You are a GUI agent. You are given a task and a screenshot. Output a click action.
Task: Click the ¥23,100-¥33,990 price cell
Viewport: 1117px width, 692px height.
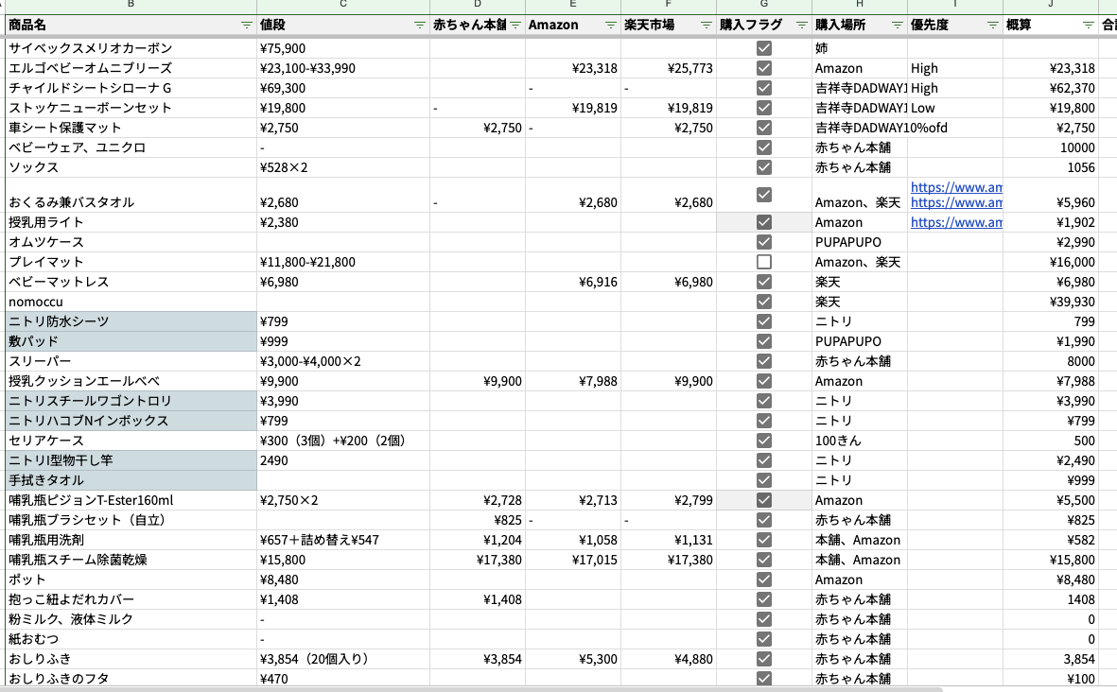click(343, 68)
